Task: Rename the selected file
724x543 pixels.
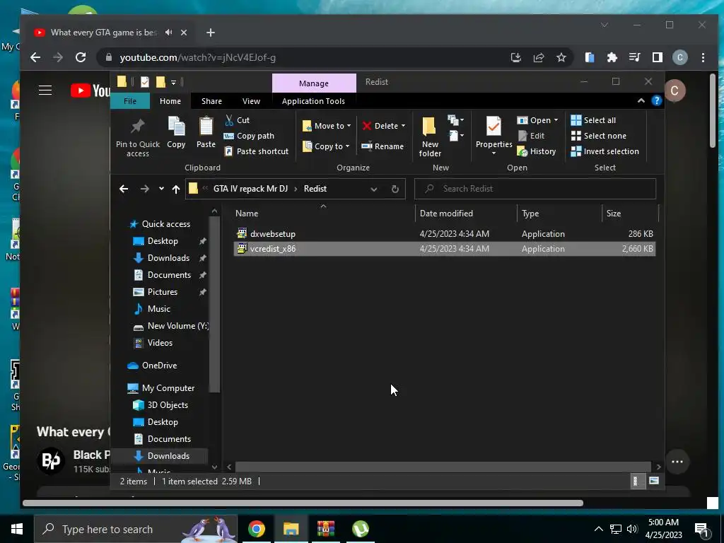Action: click(x=383, y=146)
